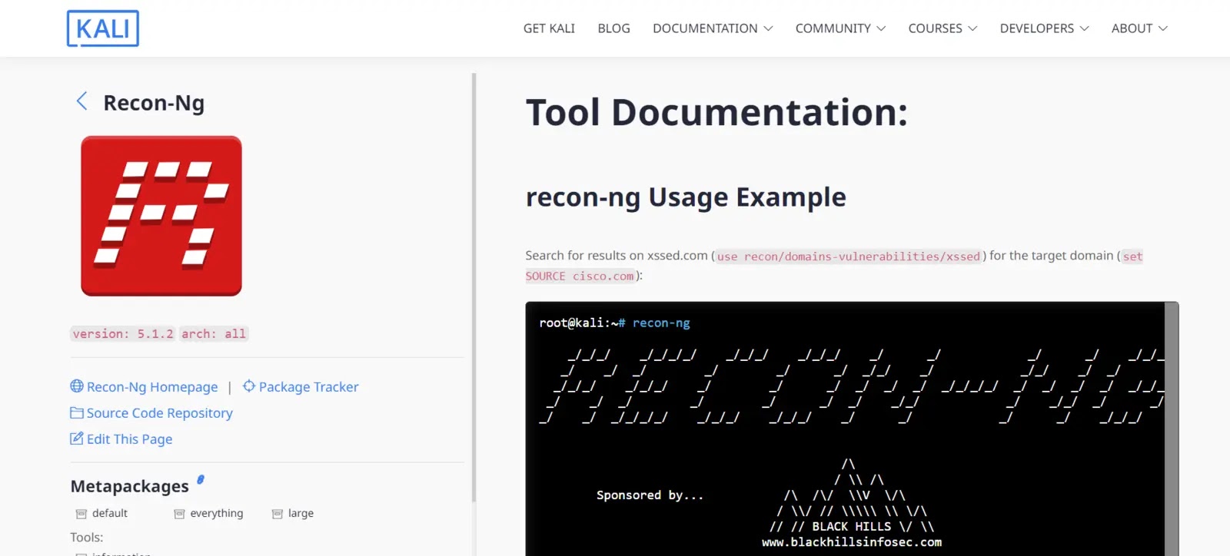This screenshot has width=1230, height=556.
Task: Click the terminal block's vertical scrollbar
Action: click(x=1172, y=429)
